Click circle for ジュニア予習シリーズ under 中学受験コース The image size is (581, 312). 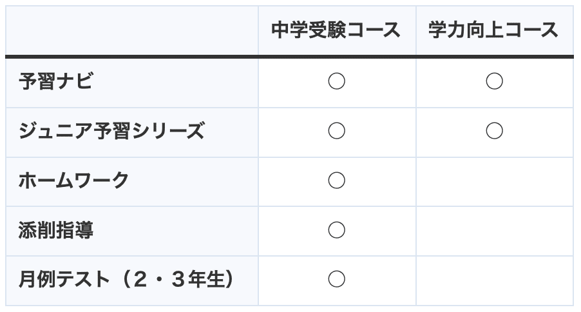[336, 131]
